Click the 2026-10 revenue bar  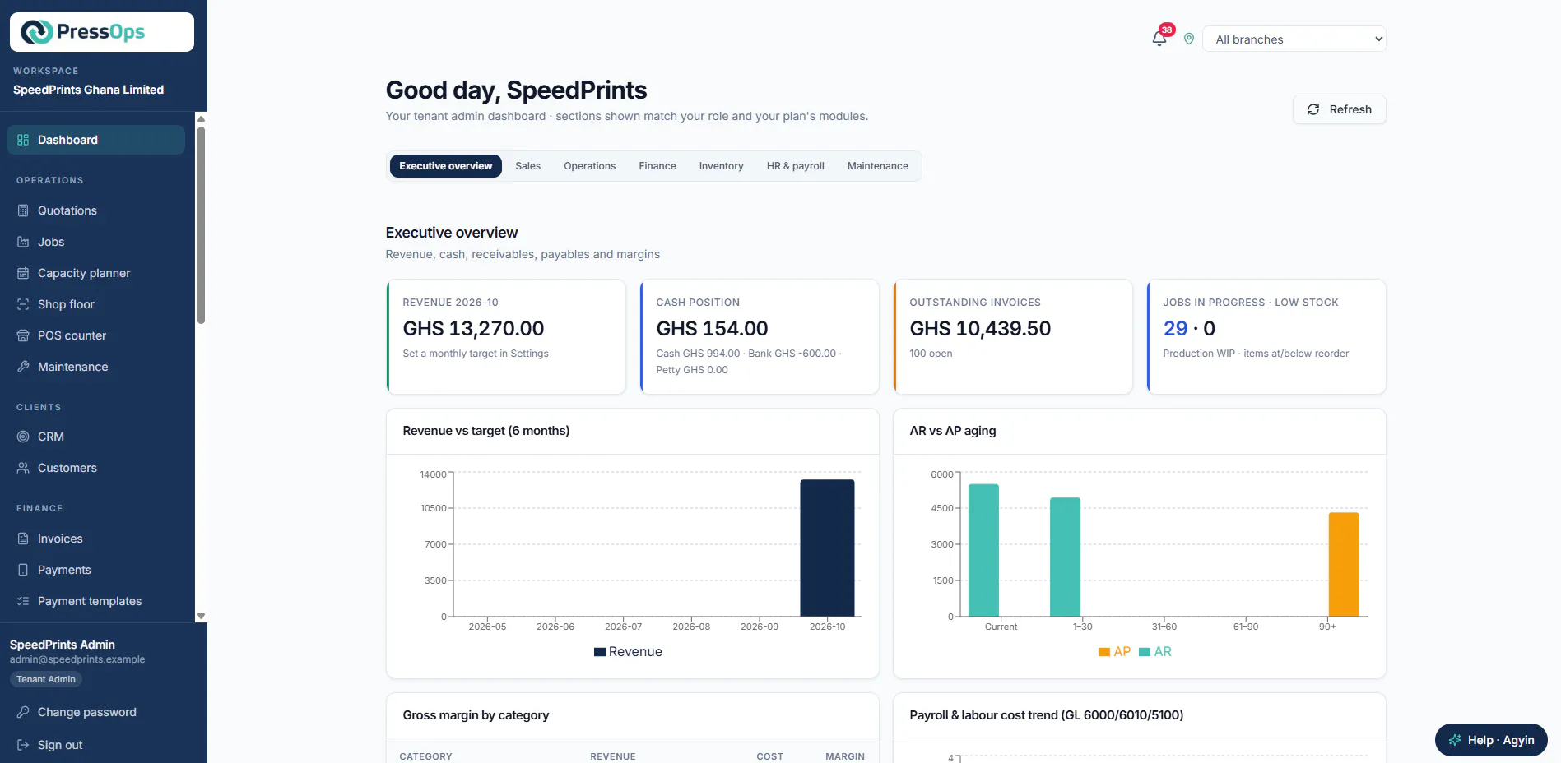827,548
